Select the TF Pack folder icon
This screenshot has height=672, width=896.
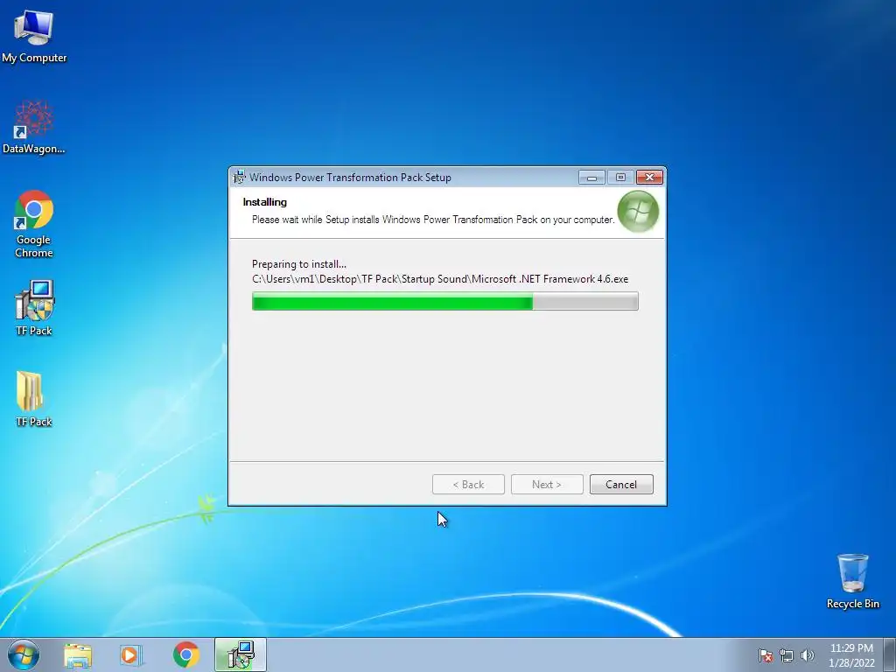[34, 399]
